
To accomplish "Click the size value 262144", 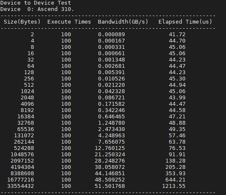I will point(24,142).
